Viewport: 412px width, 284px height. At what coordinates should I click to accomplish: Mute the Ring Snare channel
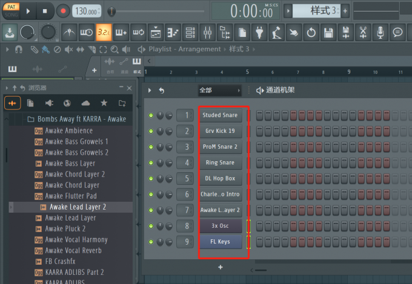(x=151, y=163)
